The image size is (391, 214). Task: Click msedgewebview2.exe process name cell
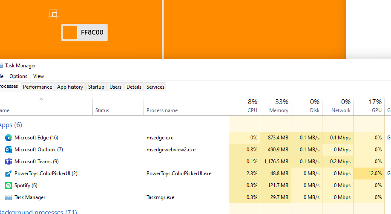[171, 150]
